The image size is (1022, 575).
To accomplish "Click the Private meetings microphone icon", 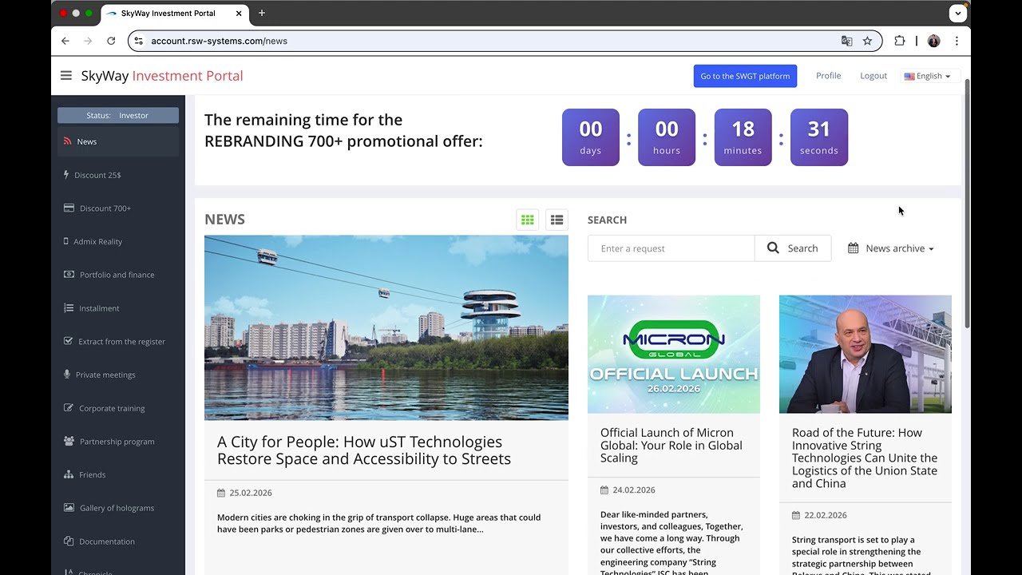I will [67, 375].
